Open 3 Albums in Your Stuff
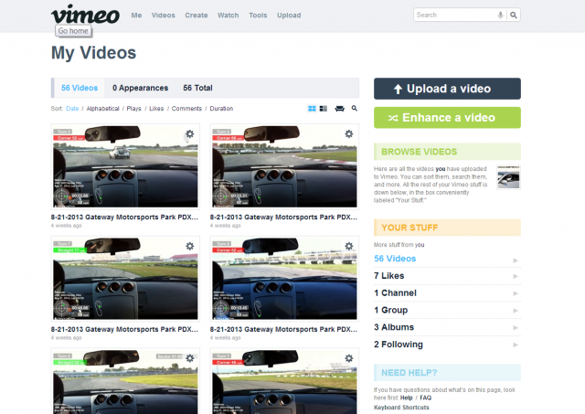Viewport: 585px width, 414px height. click(394, 327)
